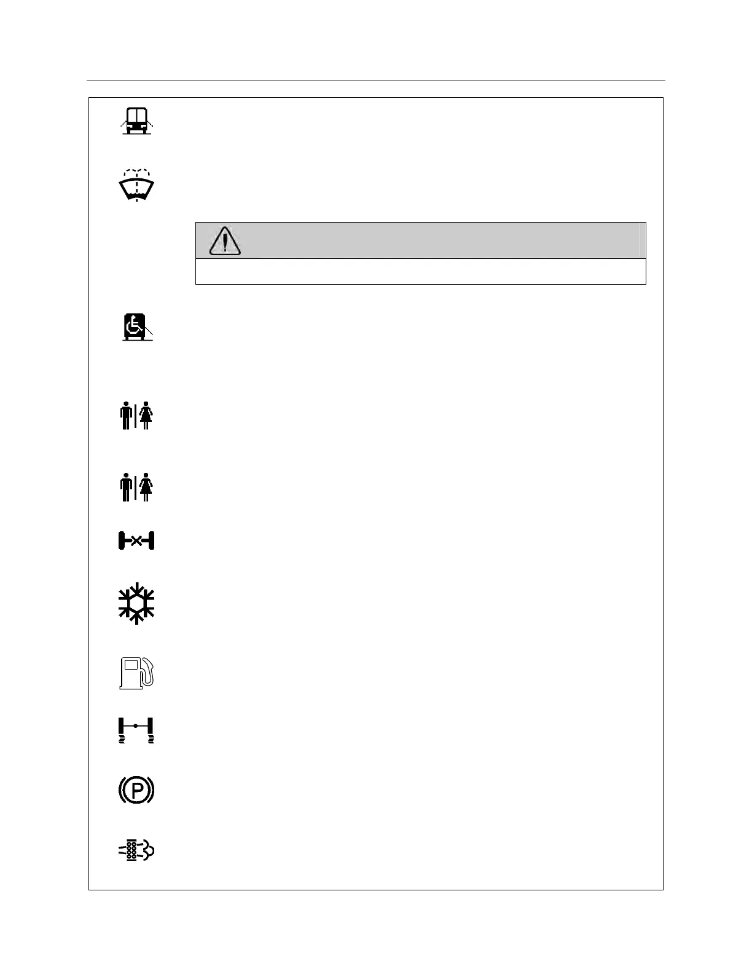The height and width of the screenshot is (974, 752).
Task: Select the parking brake (P) icon
Action: point(136,790)
